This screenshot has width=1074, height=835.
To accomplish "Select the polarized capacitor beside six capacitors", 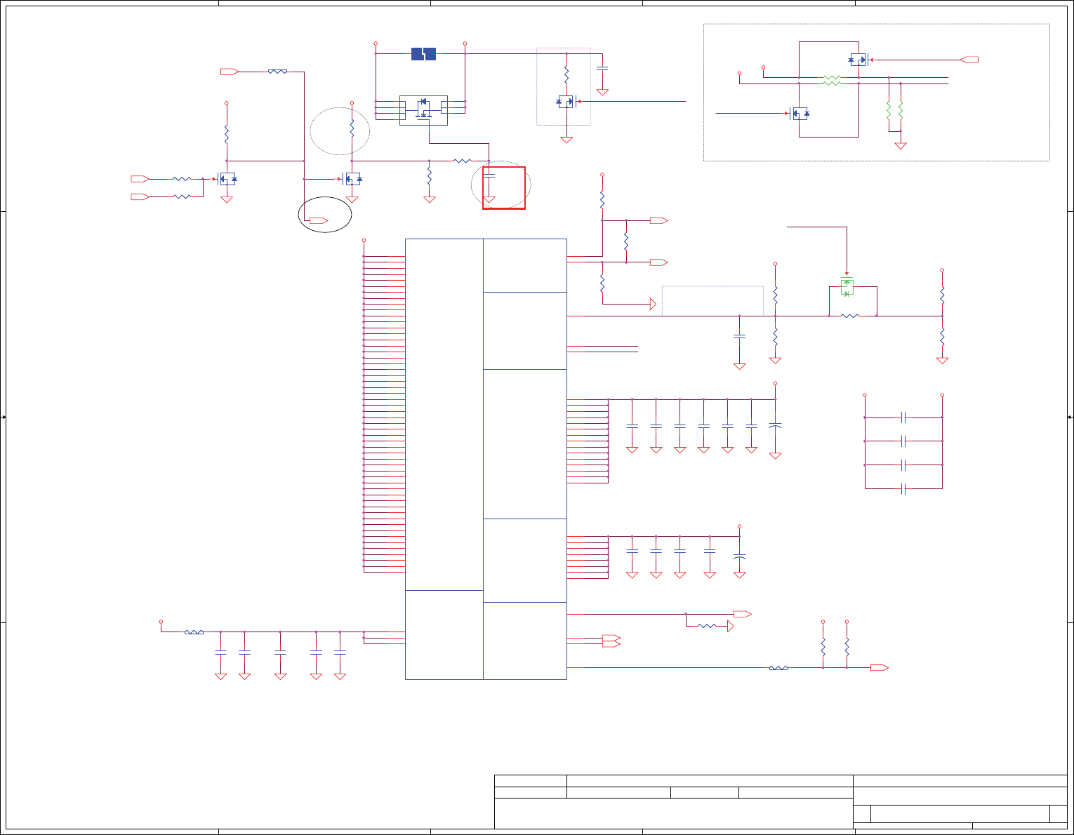I will (775, 426).
